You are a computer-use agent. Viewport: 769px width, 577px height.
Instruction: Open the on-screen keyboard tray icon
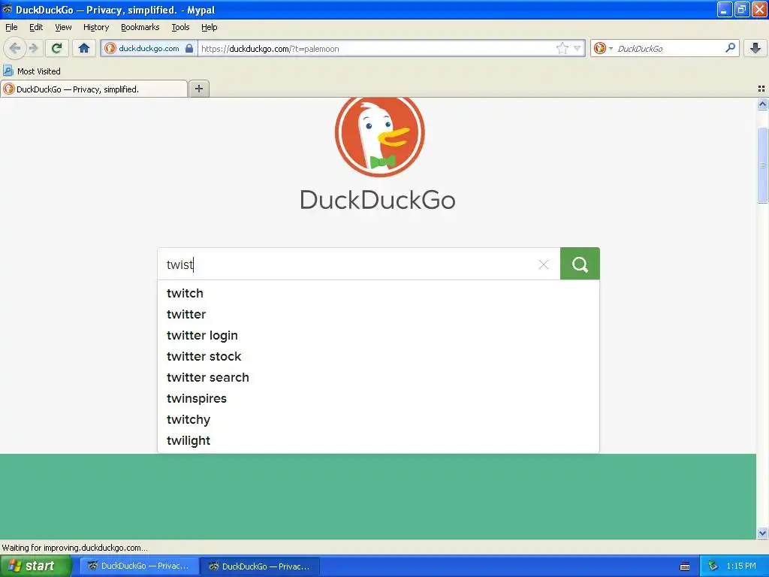point(685,566)
